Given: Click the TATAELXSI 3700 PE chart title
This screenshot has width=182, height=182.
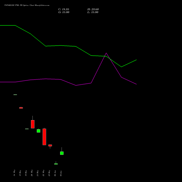Looking at the screenshot, I should coord(27,5).
